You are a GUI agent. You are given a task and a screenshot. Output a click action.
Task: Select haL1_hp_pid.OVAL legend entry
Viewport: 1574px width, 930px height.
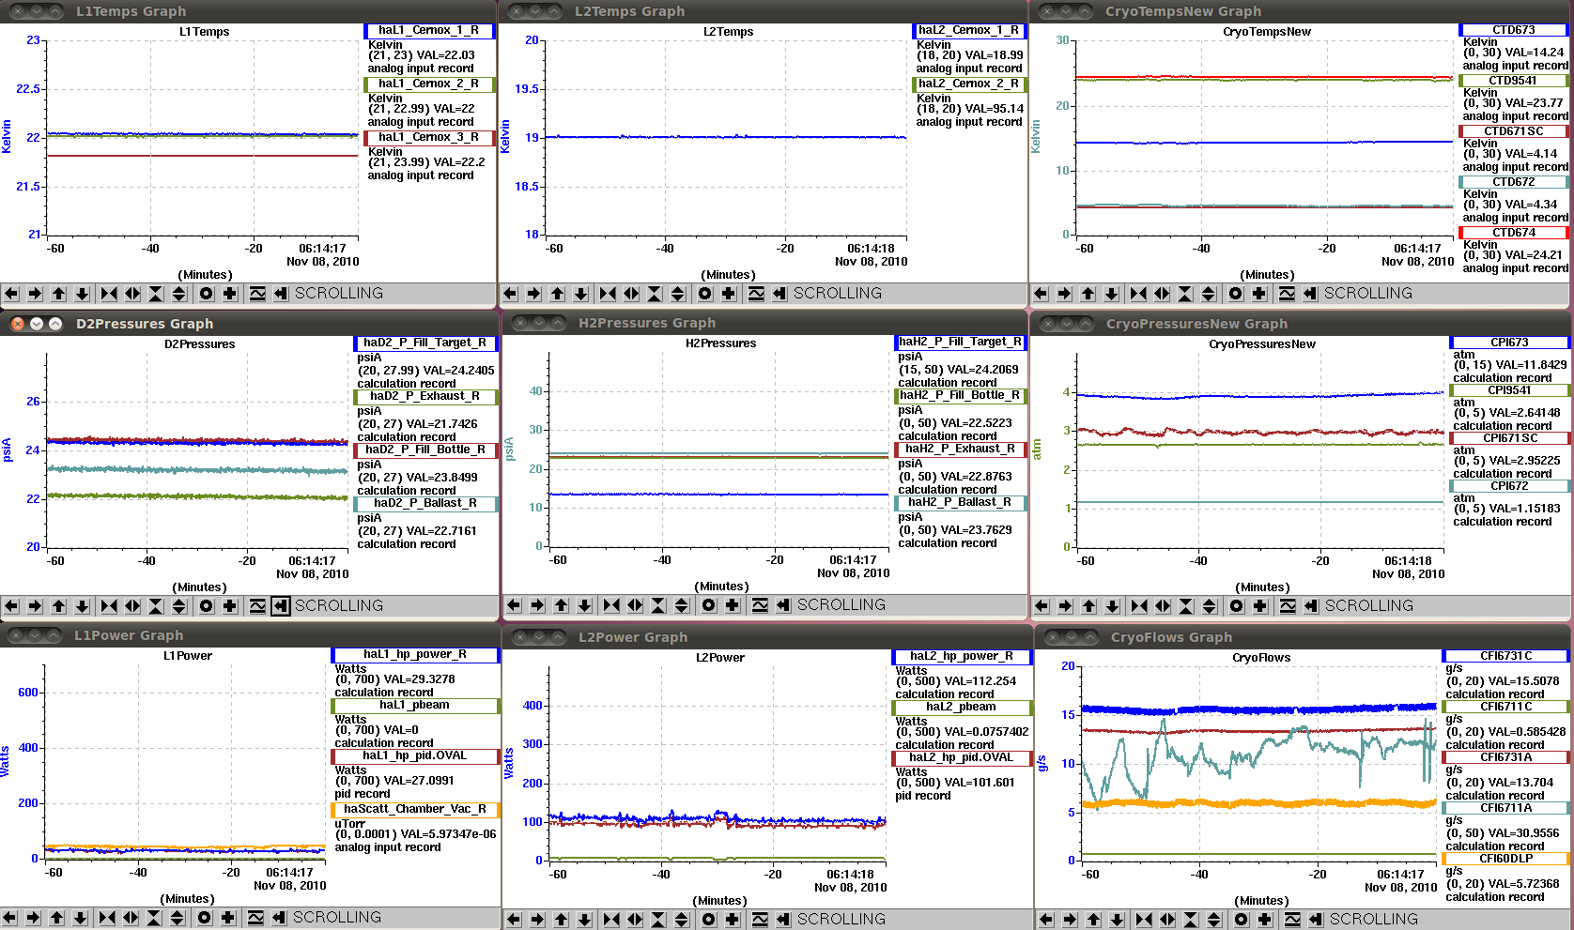415,756
